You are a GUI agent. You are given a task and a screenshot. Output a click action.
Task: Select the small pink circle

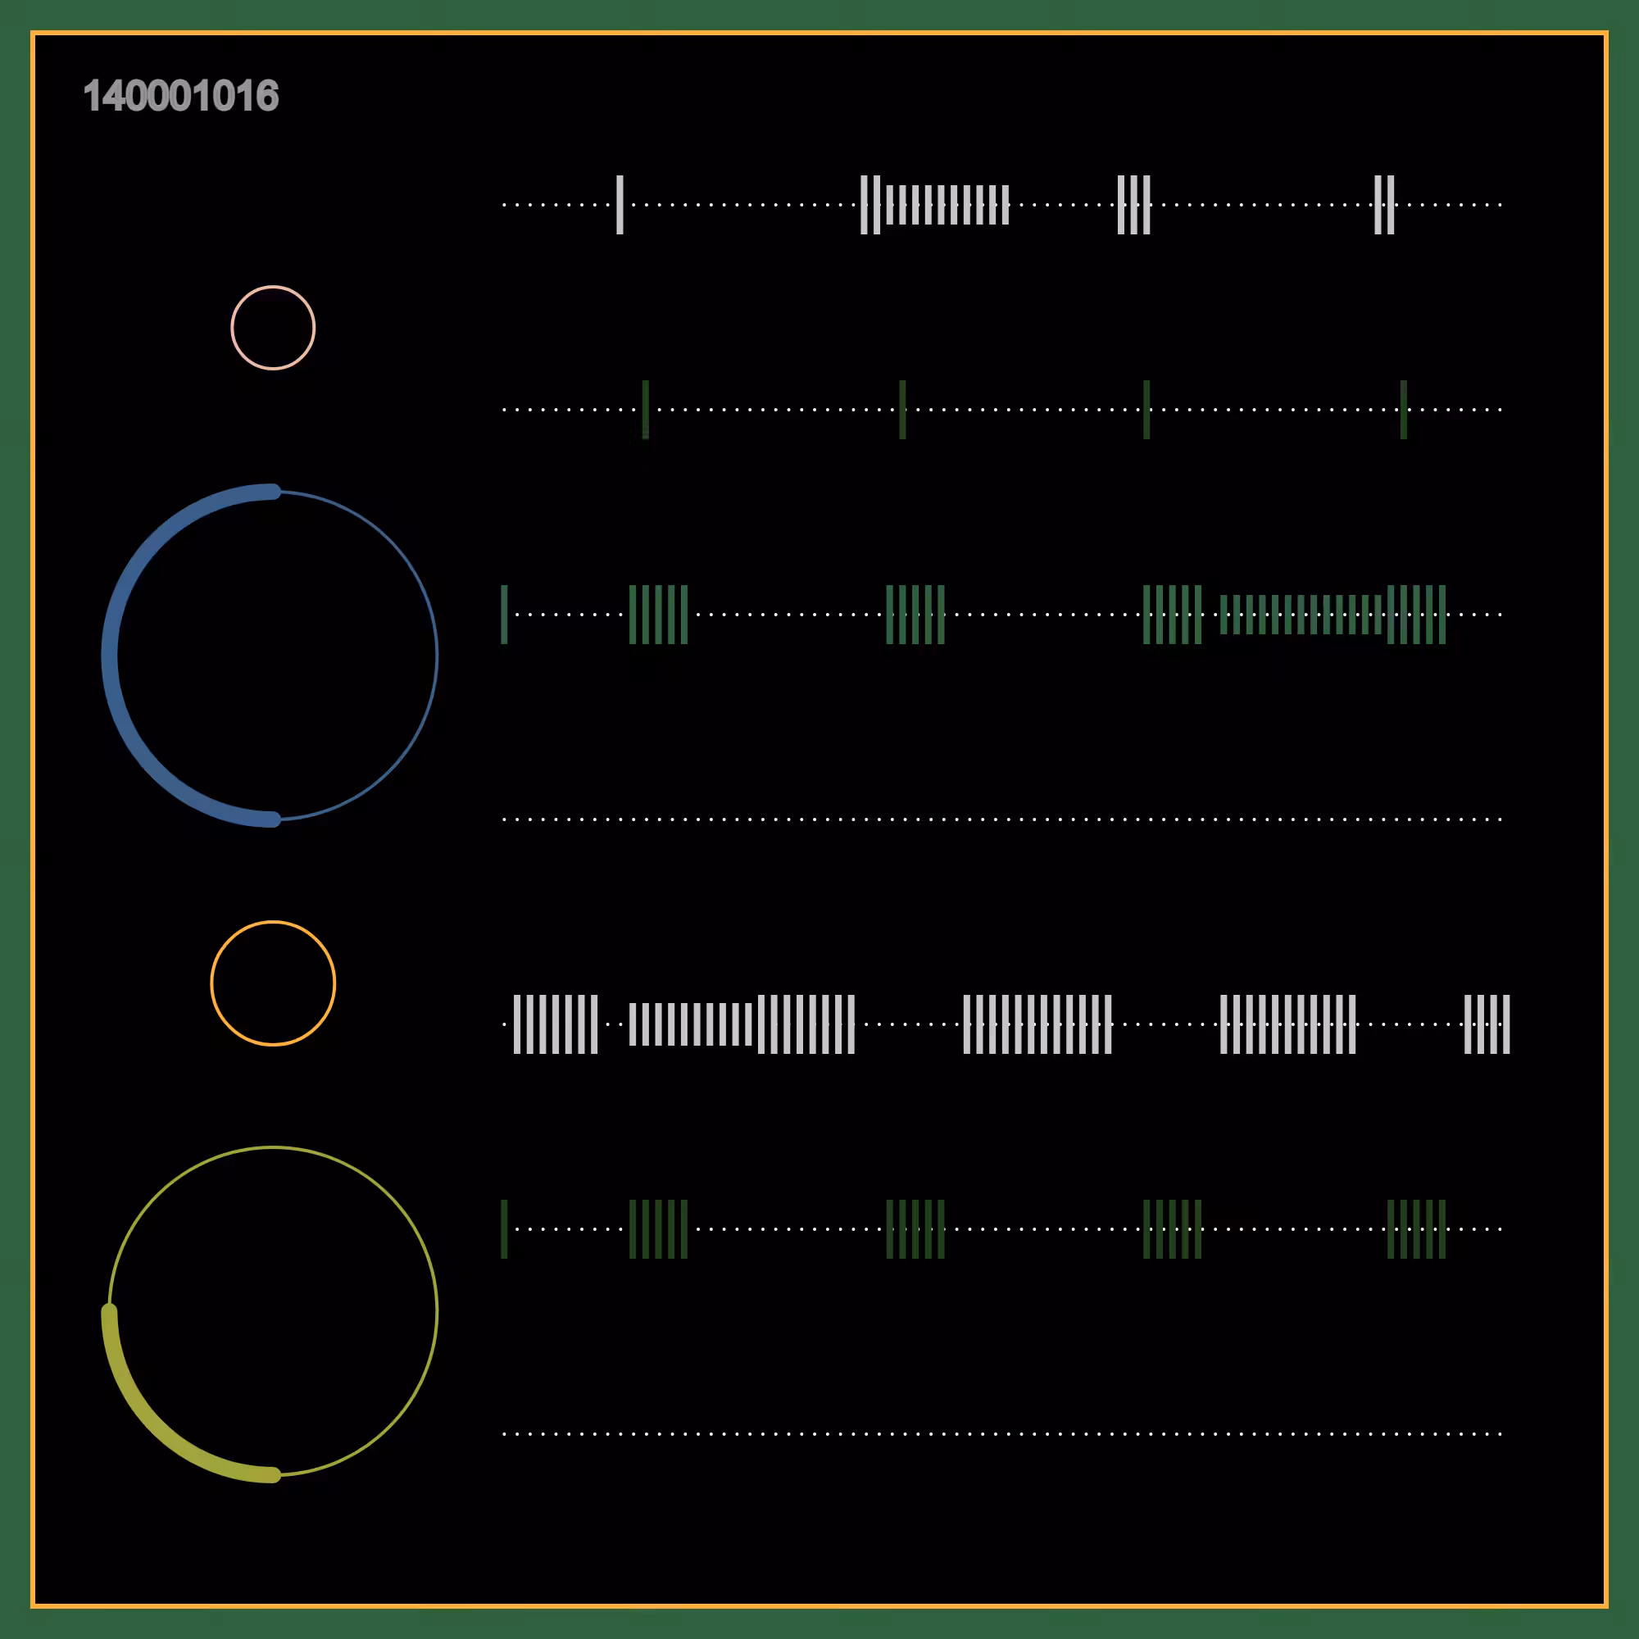(273, 328)
